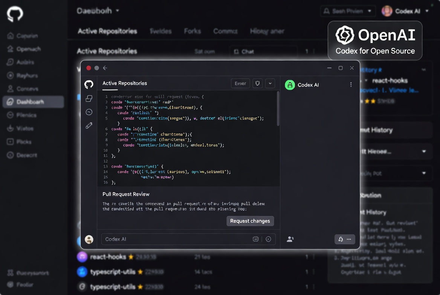Open the OpenAI Codex for Open Source card
The image size is (440, 295).
pos(375,40)
